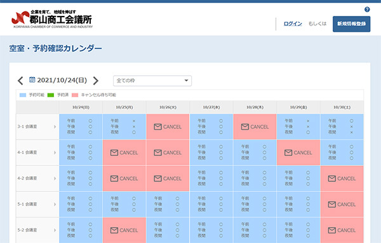Go to next week arrow
Screen dimensions: 381x243
[96, 81]
